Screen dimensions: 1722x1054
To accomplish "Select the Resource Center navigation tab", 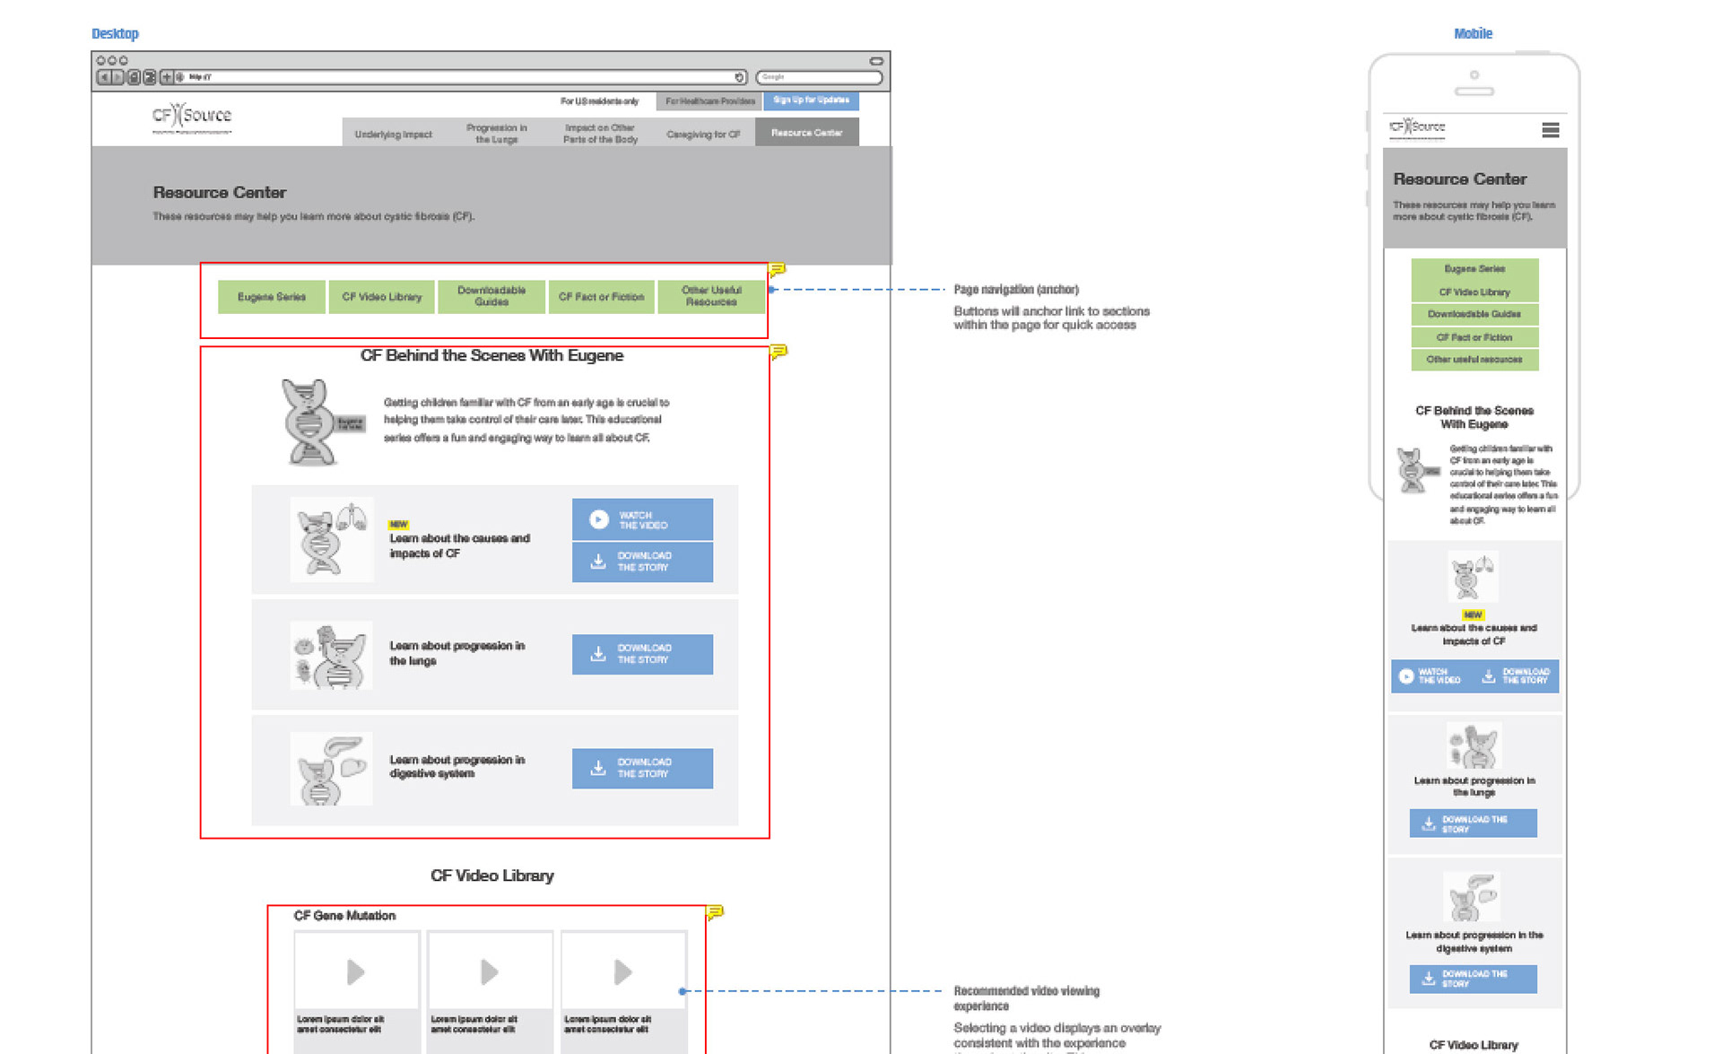I will point(806,133).
